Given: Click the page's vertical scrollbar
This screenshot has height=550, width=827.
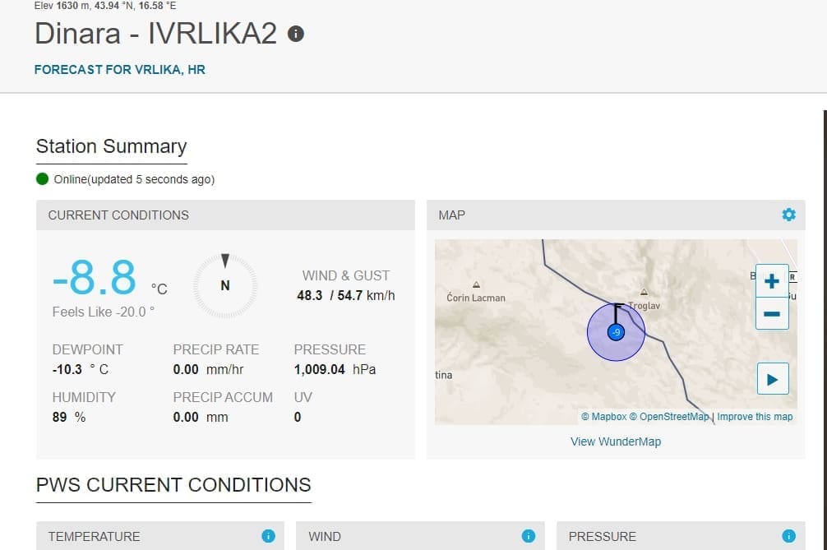Looking at the screenshot, I should (x=824, y=247).
